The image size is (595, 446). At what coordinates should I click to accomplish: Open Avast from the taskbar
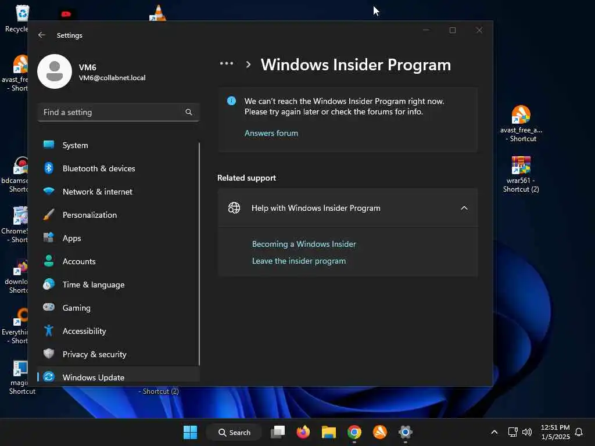[x=380, y=432]
